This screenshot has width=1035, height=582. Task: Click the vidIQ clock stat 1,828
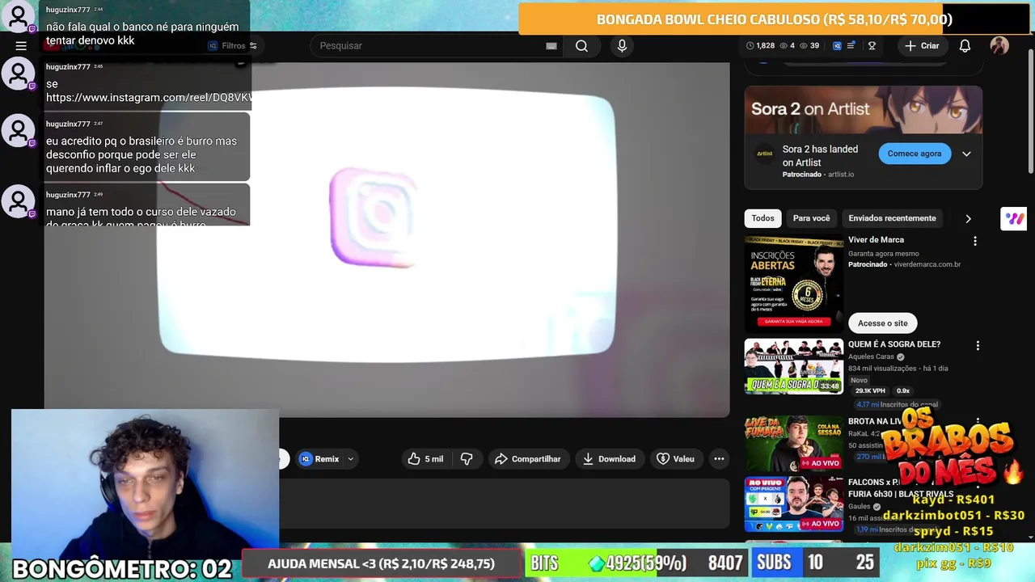coord(760,46)
